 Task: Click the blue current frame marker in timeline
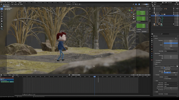[x=95, y=77]
